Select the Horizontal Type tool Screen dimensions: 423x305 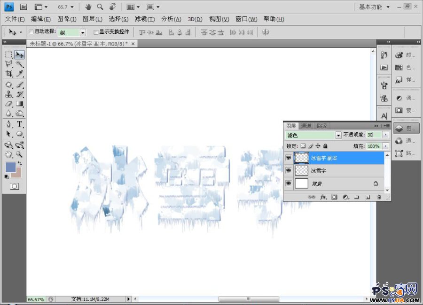(x=20, y=124)
